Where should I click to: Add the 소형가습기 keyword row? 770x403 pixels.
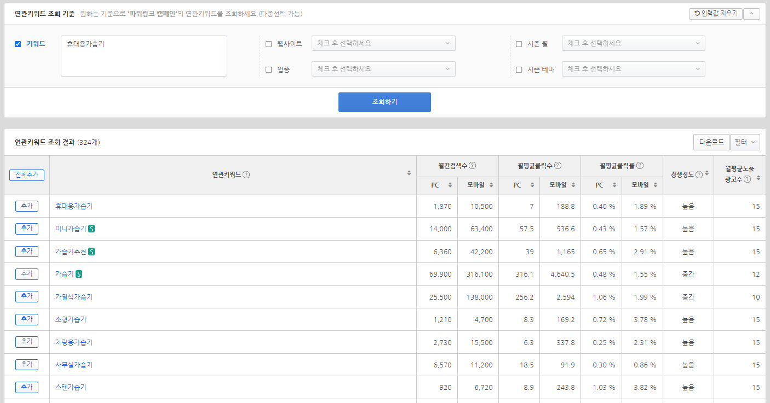tap(27, 319)
